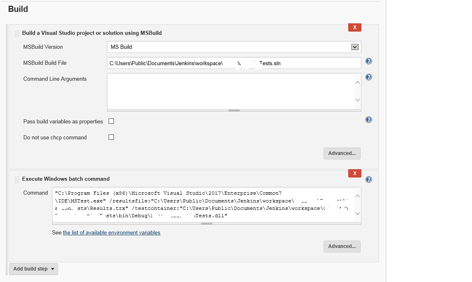Show help for Pass build variables
Image resolution: width=472 pixels, height=282 pixels.
coord(368,120)
